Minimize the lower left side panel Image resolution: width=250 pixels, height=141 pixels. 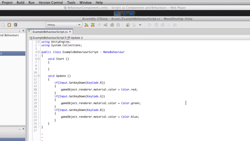[20, 129]
